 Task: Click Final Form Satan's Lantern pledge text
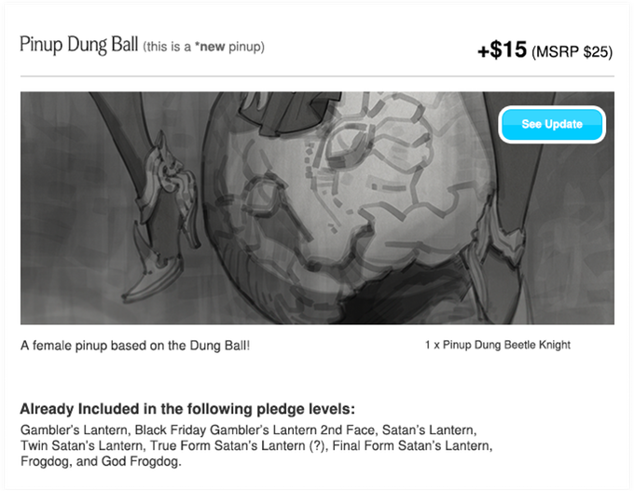coord(413,445)
